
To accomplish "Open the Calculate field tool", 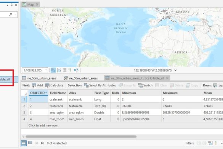I will tap(55, 85).
